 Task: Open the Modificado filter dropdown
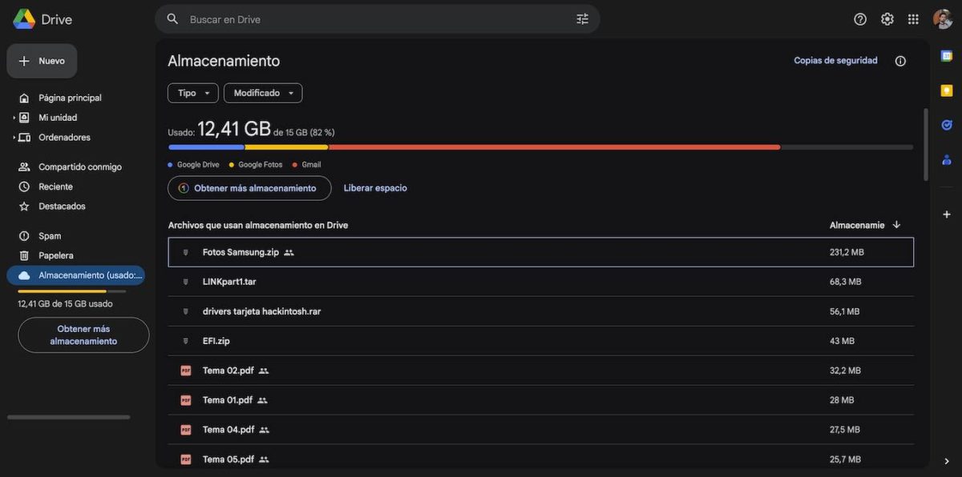coord(263,93)
